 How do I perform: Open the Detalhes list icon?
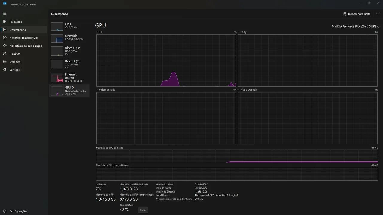[x=5, y=62]
